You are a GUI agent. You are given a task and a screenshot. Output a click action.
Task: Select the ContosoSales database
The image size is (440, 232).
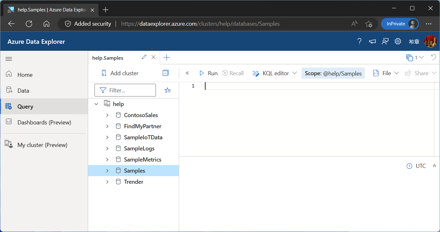click(x=141, y=115)
